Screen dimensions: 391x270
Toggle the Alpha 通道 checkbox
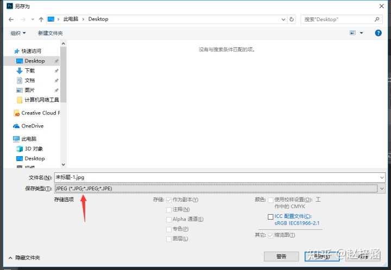[169, 219]
